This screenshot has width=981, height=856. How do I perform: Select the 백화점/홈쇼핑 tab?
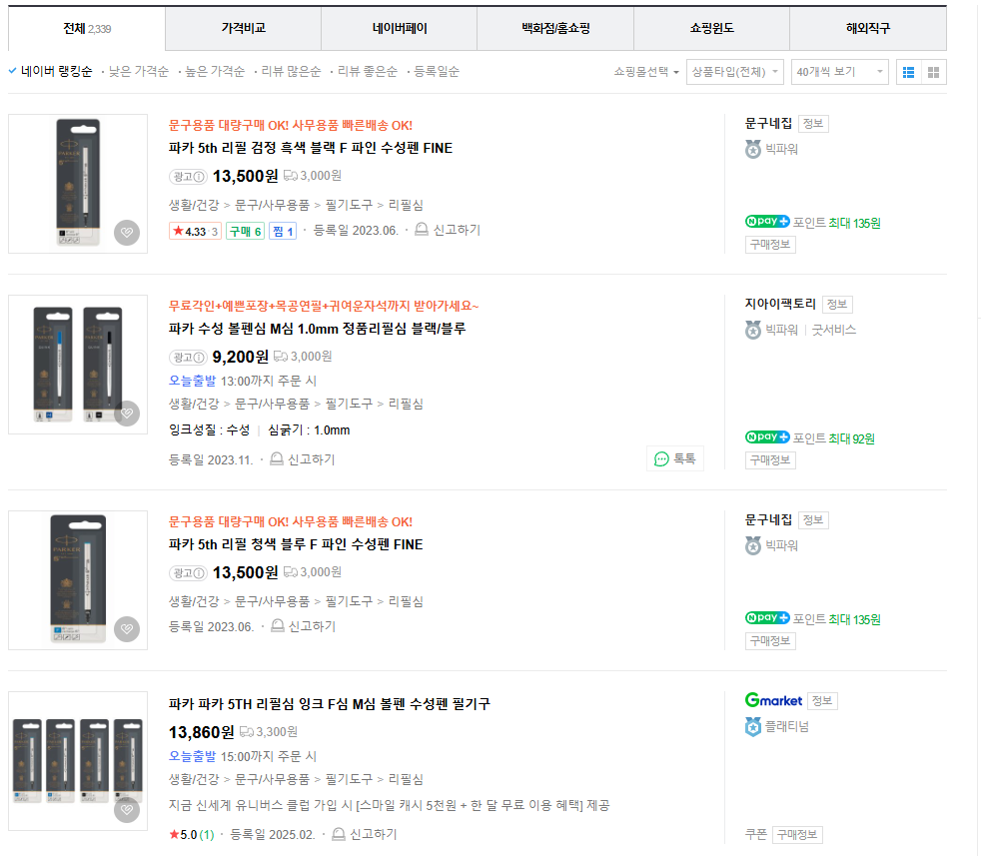[x=555, y=28]
